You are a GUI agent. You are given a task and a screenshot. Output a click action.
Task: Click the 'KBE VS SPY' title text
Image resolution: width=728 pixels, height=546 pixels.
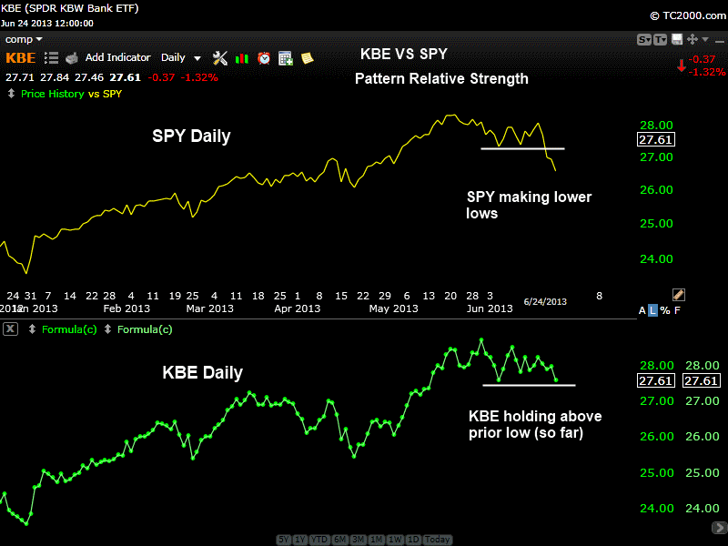(x=403, y=54)
